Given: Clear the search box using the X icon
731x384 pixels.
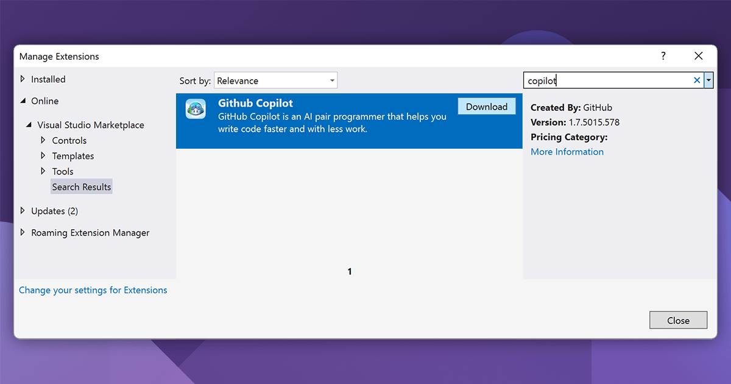Looking at the screenshot, I should click(696, 80).
